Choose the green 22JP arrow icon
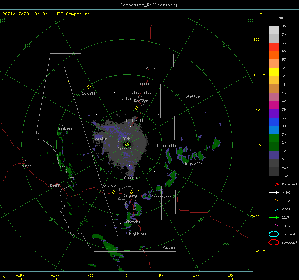The height and width of the screenshot is (280, 299). [x=274, y=217]
